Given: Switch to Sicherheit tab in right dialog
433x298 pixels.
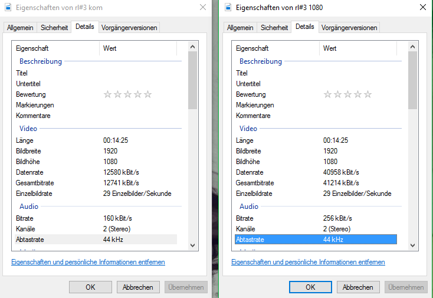Looking at the screenshot, I should coord(274,28).
